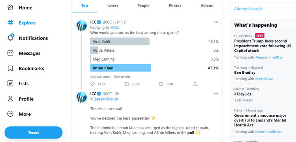Image resolution: width=296 pixels, height=142 pixels.
Task: Open the Messages envelope icon
Action: (x=10, y=53)
